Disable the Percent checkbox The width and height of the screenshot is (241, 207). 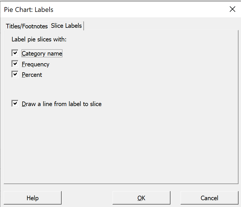(x=15, y=74)
